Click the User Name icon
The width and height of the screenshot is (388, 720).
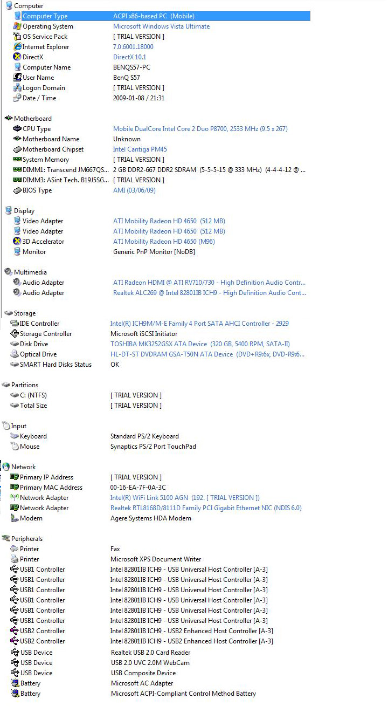17,78
